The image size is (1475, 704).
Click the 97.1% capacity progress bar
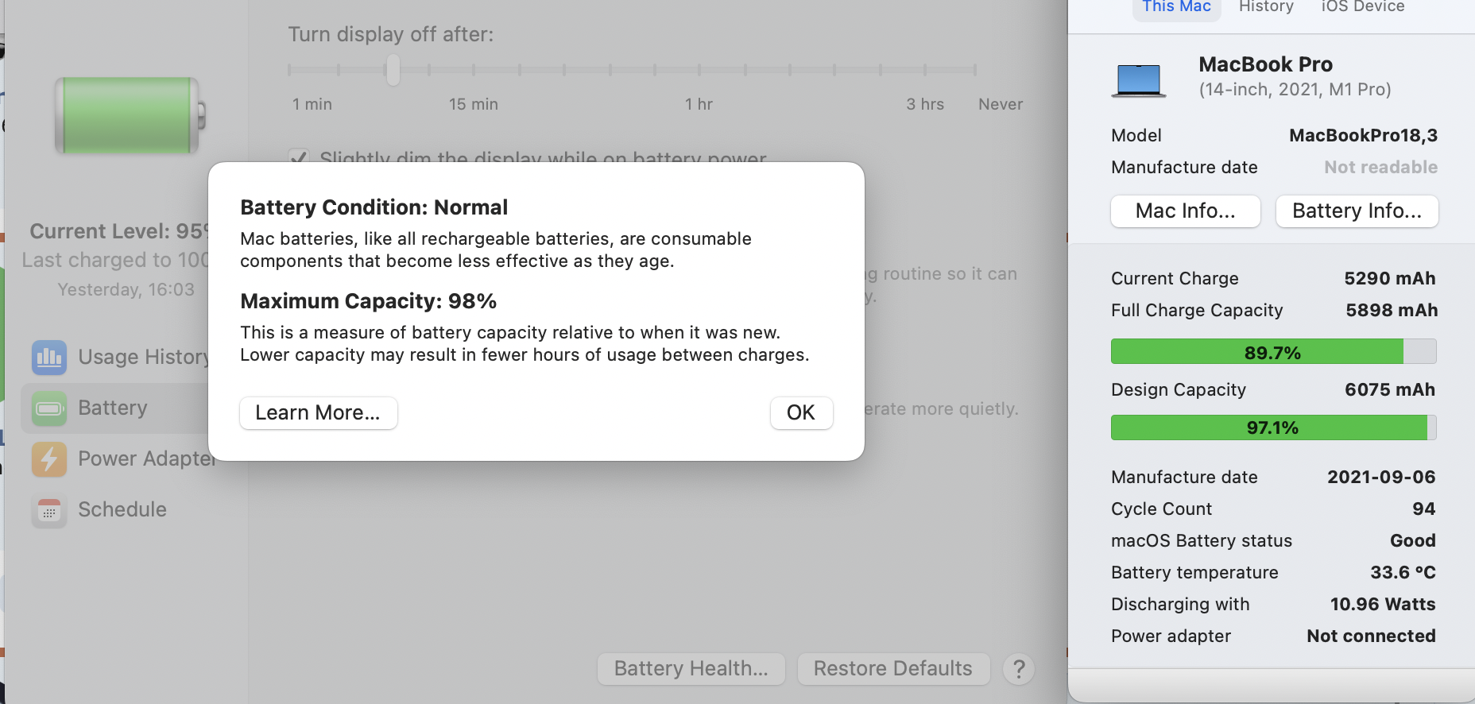1273,427
